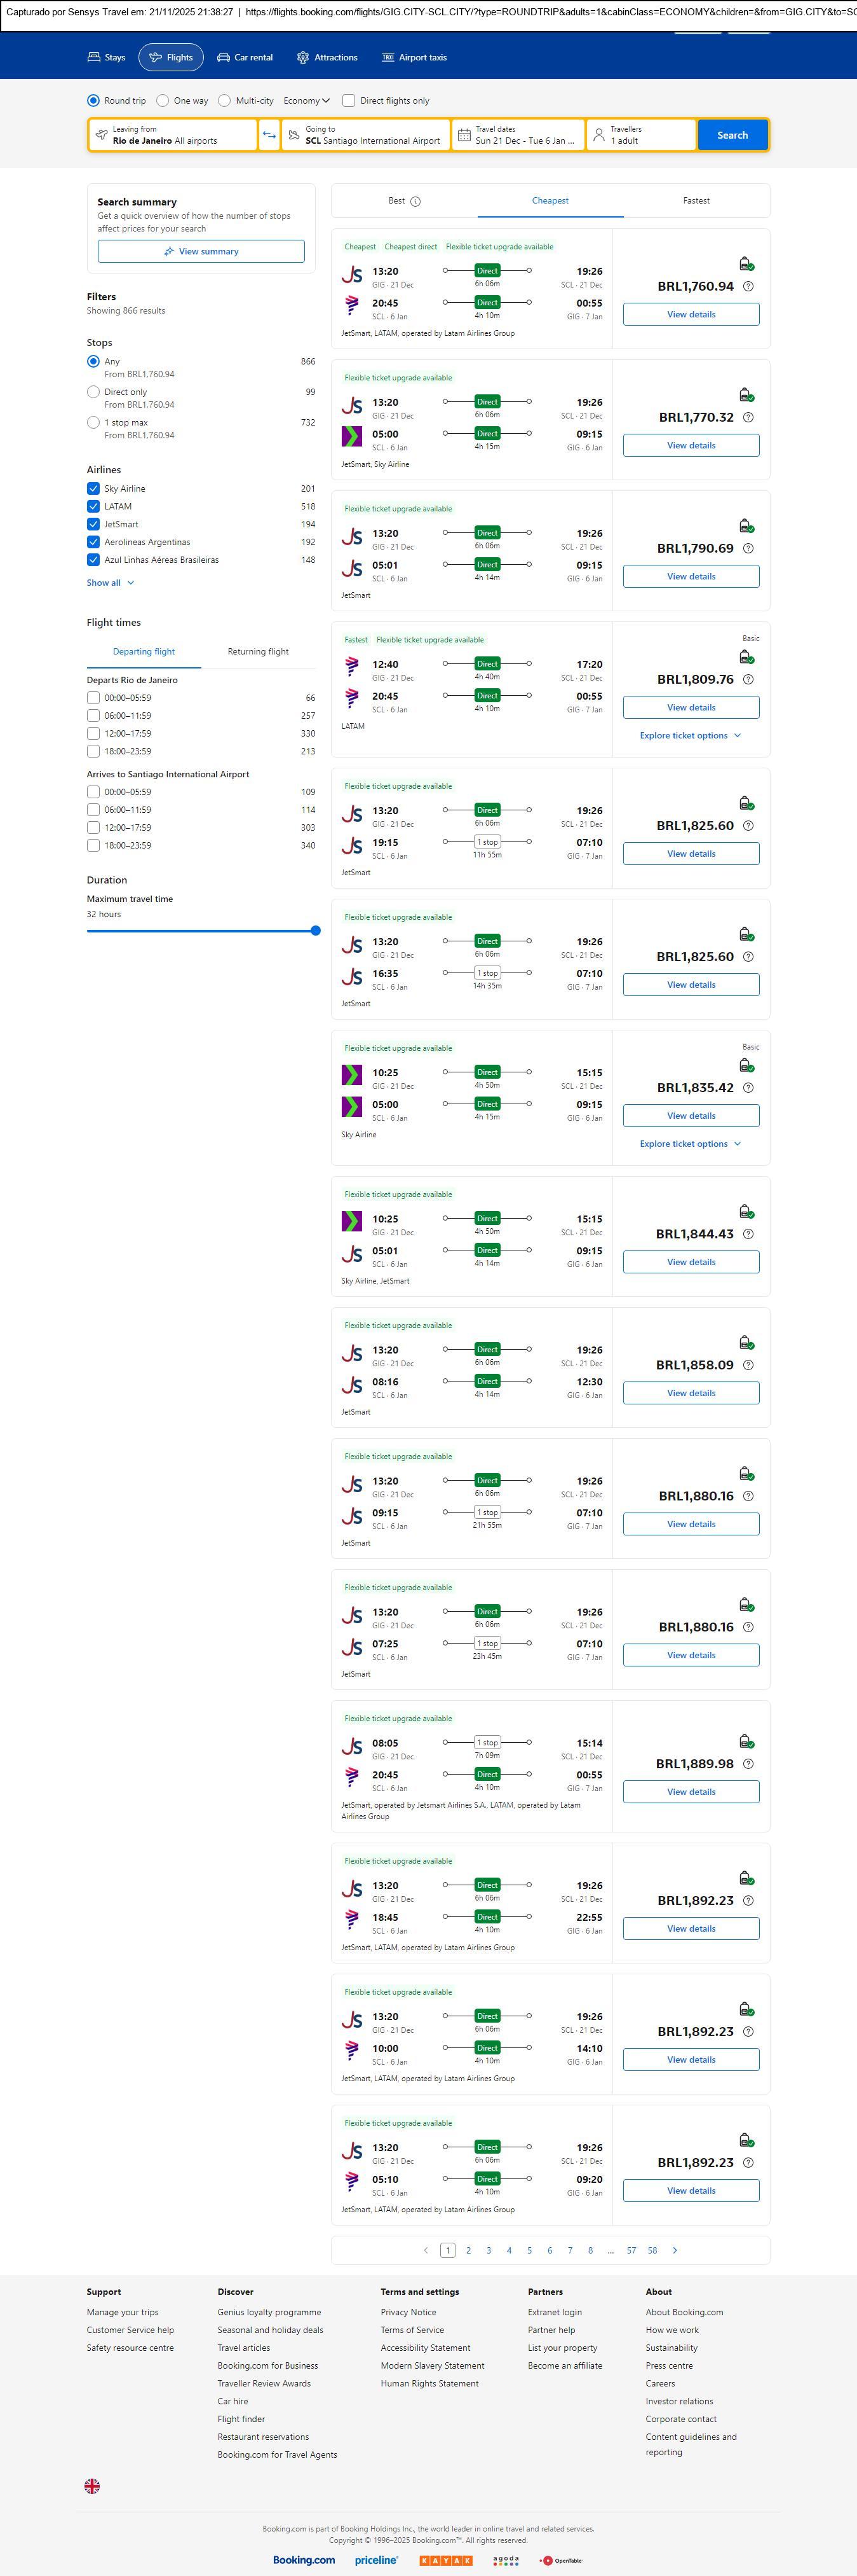The width and height of the screenshot is (857, 2576).
Task: Click the Leaving from Rio de Janeiro field
Action: click(x=173, y=135)
